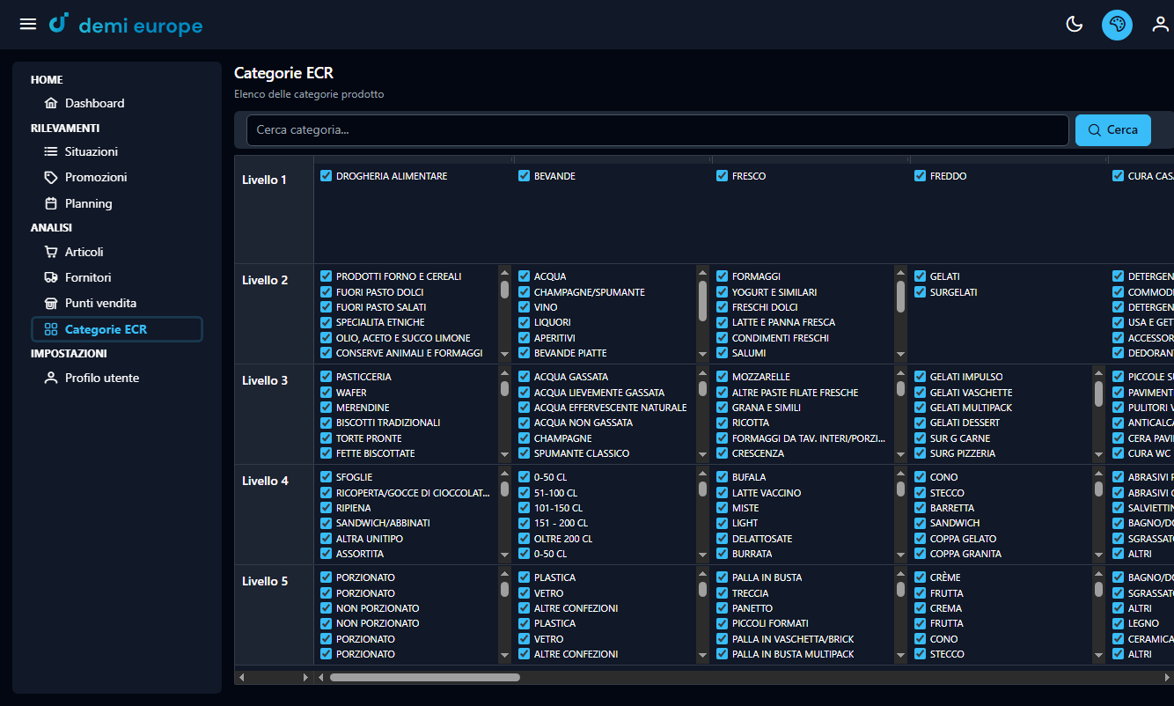Toggle the FREDDO checkbox
The width and height of the screenshot is (1174, 706).
[921, 176]
